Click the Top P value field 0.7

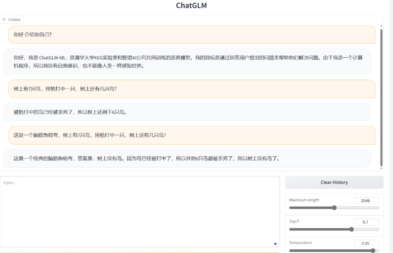pos(367,222)
